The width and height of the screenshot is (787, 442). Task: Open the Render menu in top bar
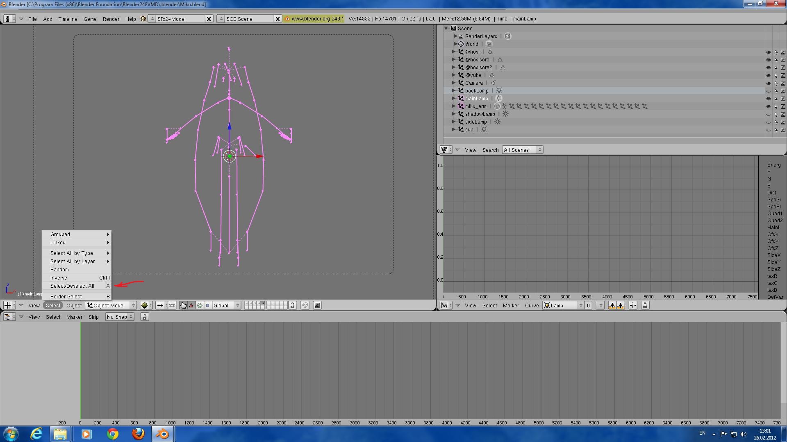pyautogui.click(x=111, y=19)
